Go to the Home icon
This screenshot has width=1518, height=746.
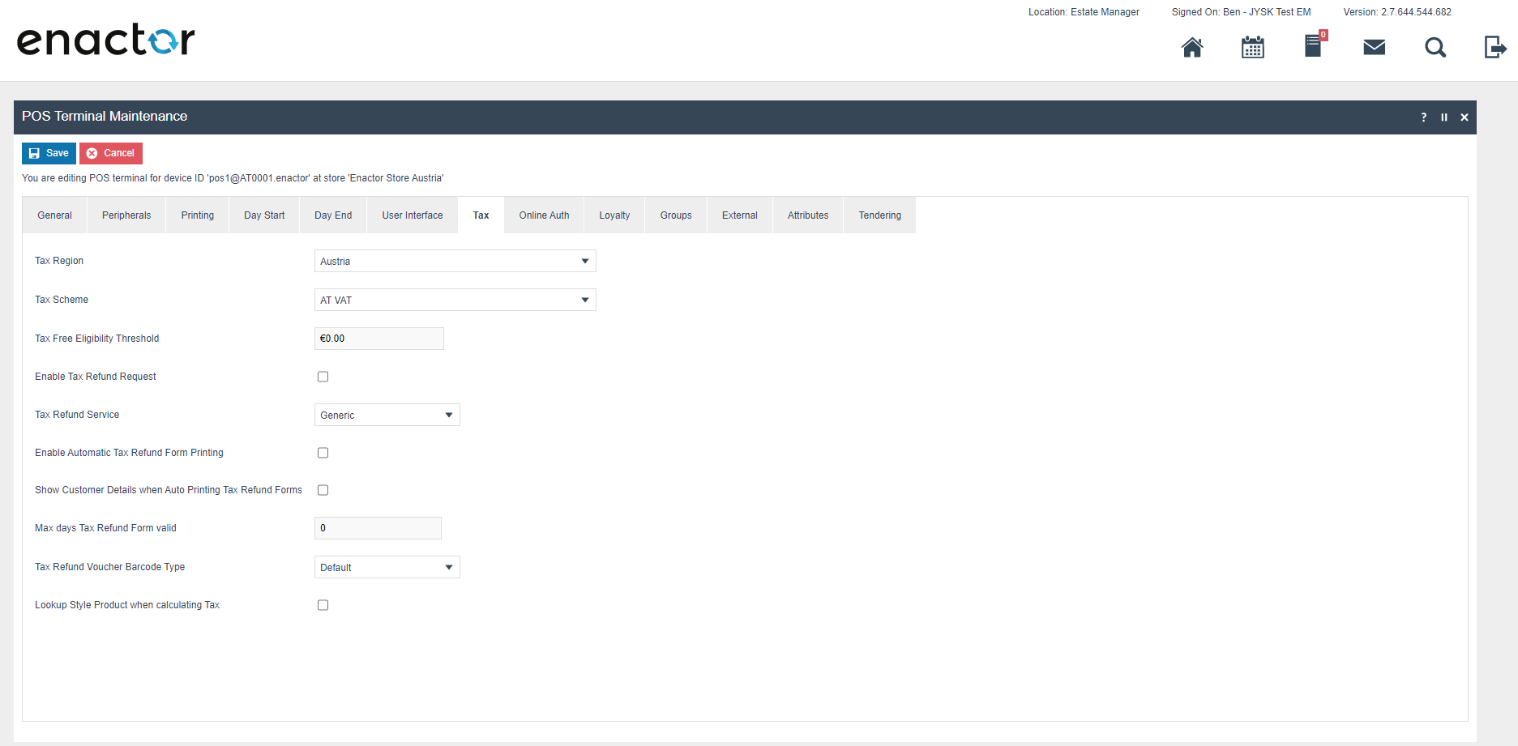1191,48
